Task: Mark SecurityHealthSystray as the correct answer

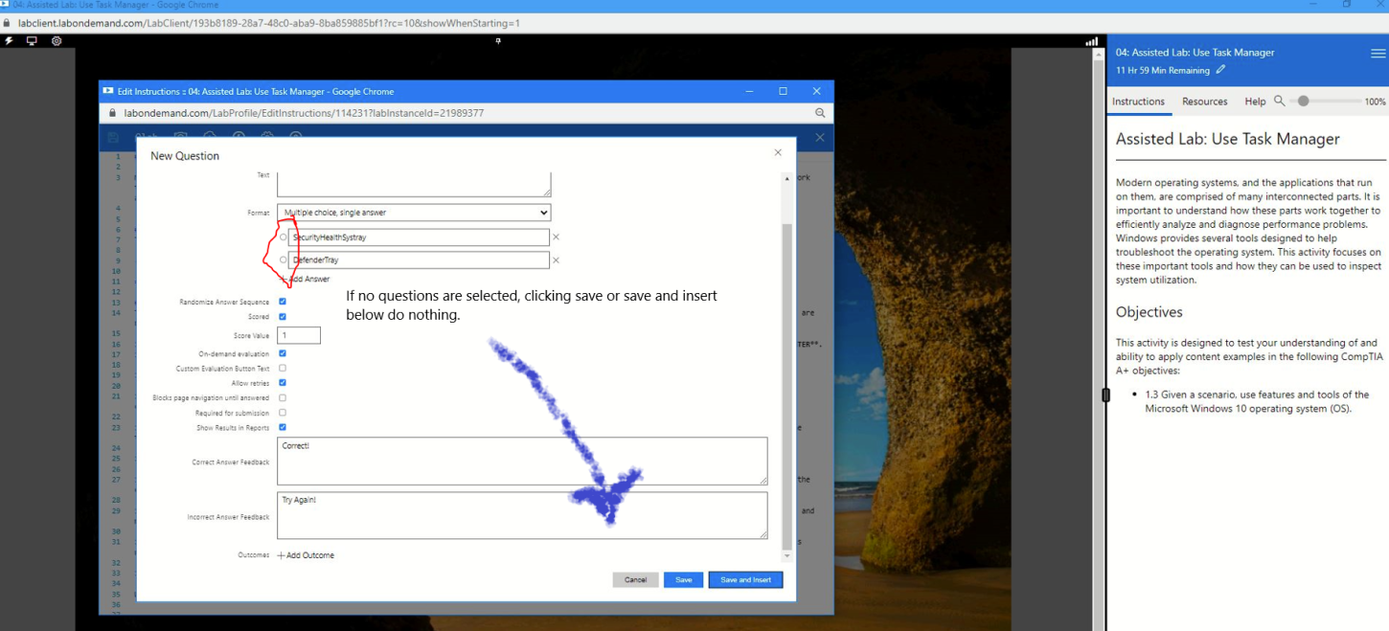Action: [x=283, y=237]
